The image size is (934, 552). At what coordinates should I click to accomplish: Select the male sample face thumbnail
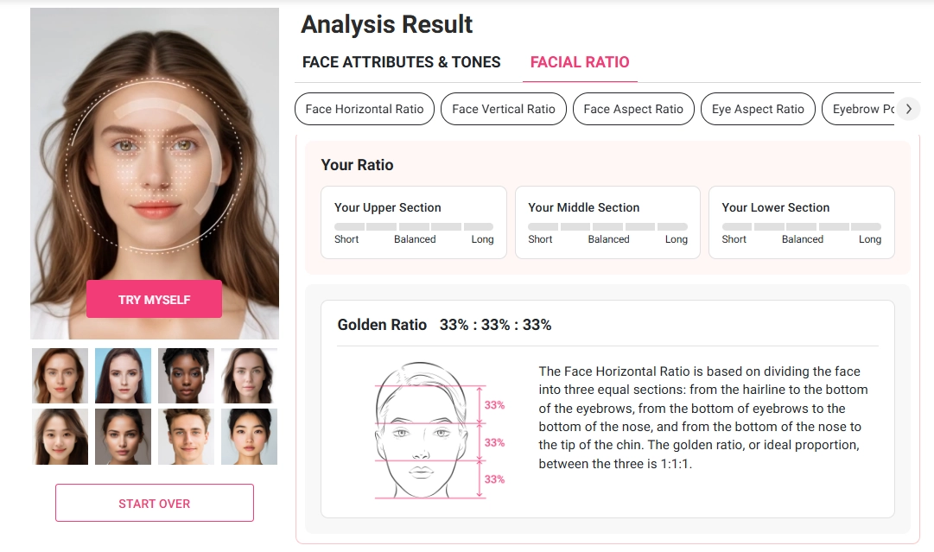coord(186,436)
